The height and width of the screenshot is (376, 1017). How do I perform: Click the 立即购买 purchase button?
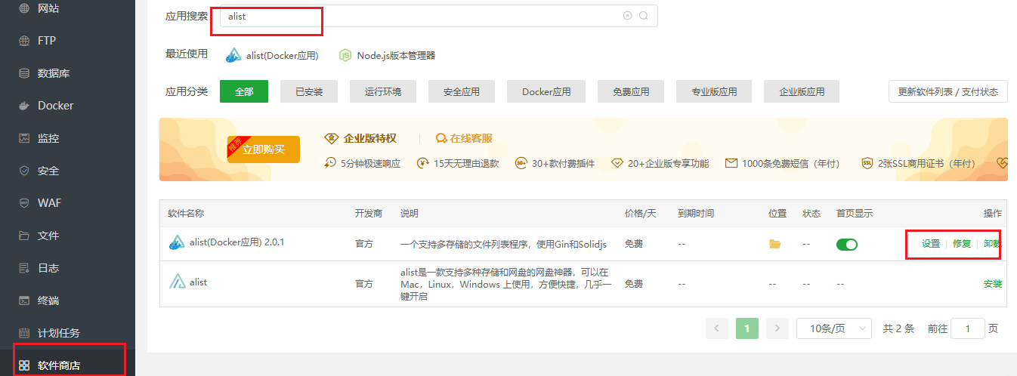(x=264, y=149)
